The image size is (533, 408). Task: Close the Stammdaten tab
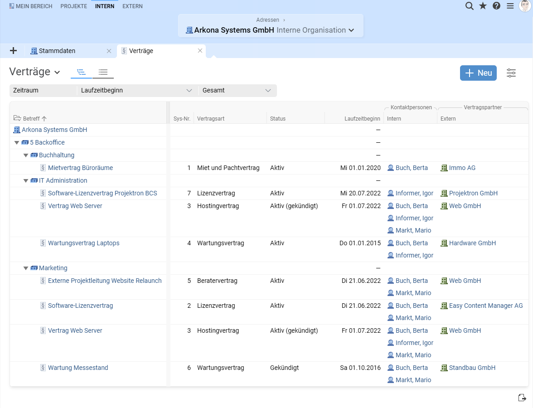109,51
